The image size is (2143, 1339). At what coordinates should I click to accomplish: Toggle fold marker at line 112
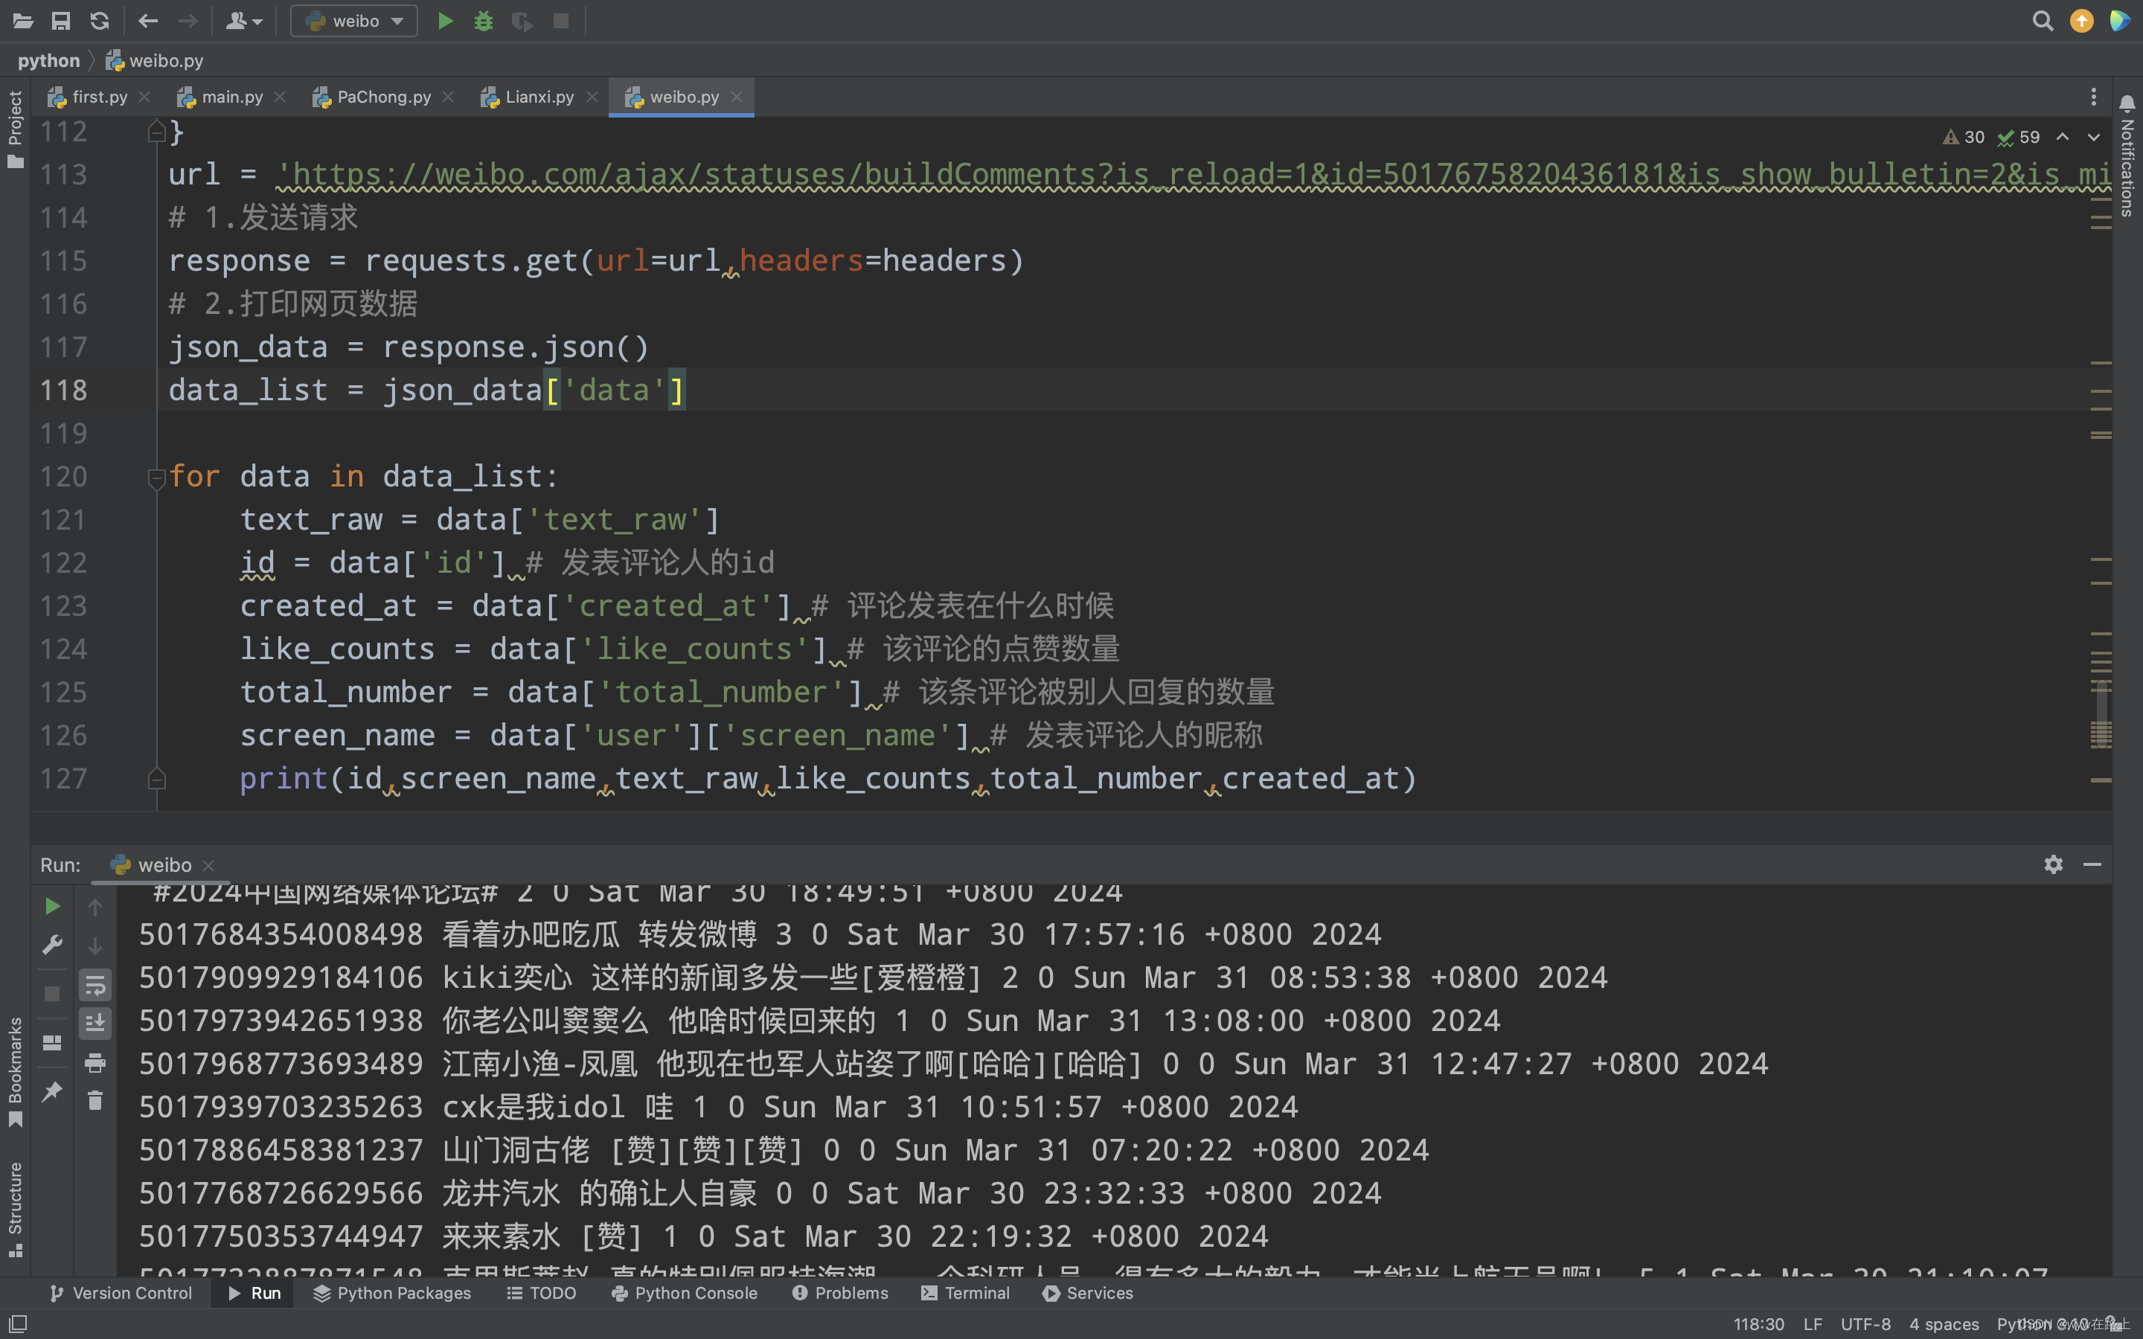click(x=157, y=132)
